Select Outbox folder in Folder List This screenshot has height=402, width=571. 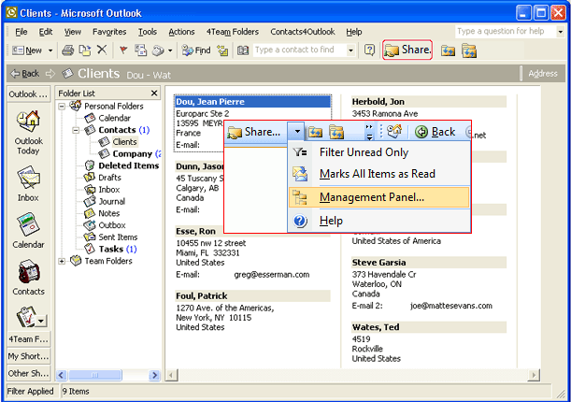112,225
